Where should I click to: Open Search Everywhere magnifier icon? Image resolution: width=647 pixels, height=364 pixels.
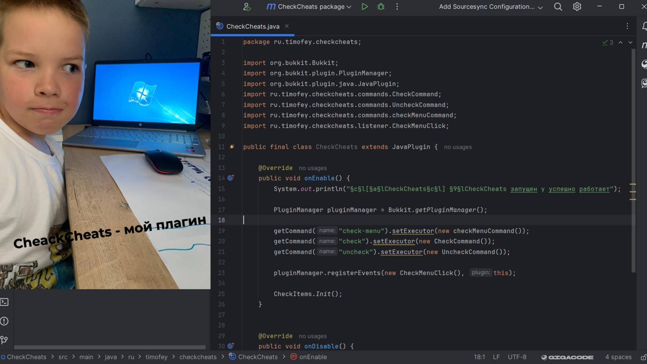558,7
